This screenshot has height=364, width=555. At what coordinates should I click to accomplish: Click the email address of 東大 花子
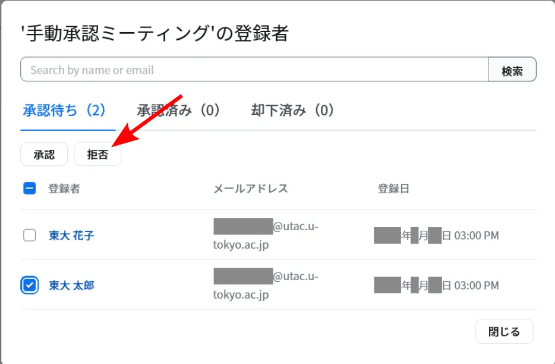point(266,236)
